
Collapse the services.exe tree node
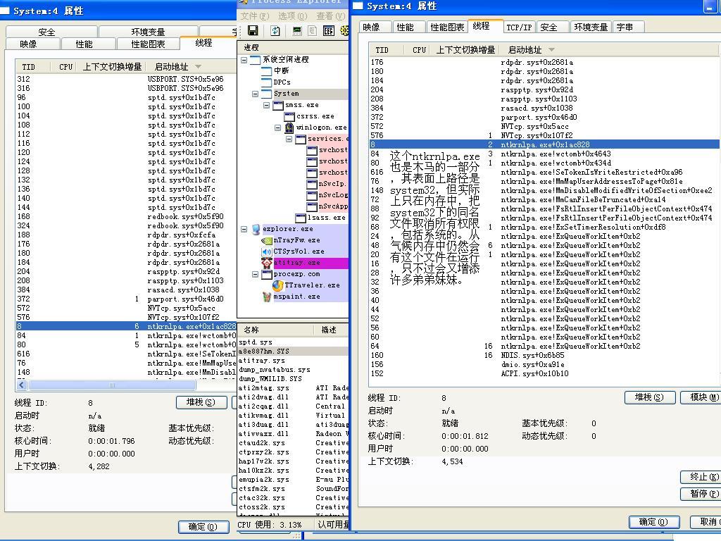point(289,139)
